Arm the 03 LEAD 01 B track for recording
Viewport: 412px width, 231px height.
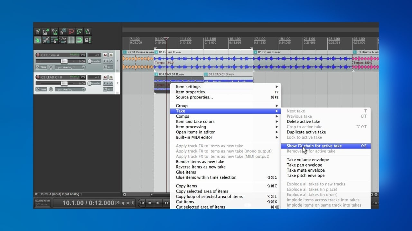[x=38, y=77]
